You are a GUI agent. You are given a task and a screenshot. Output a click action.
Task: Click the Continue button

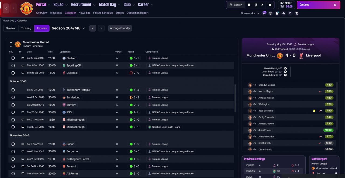(318, 5)
